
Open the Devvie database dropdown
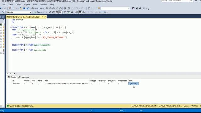30,12
